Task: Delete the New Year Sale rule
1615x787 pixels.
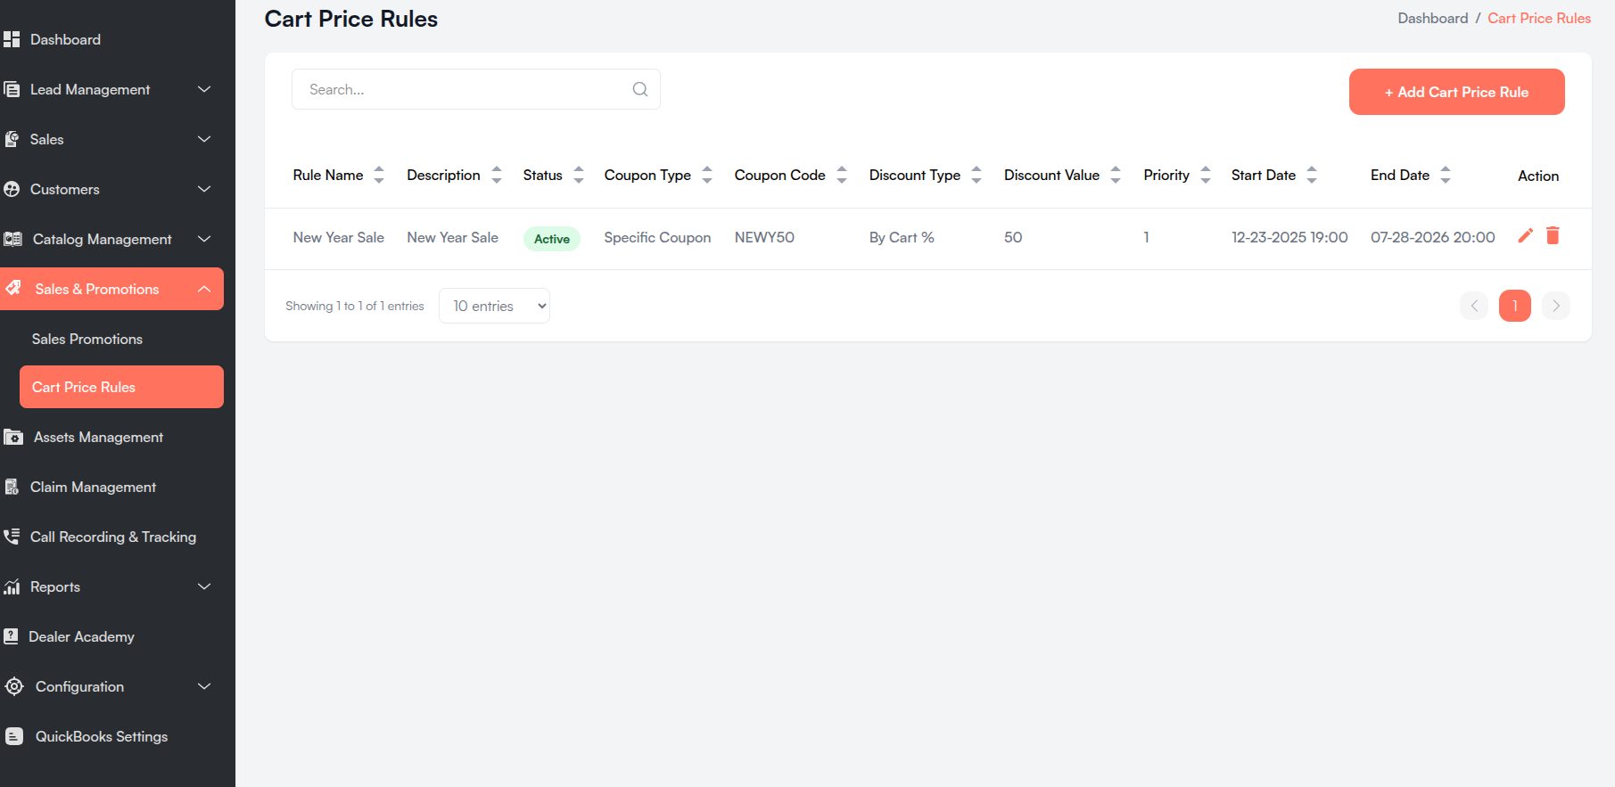Action: coord(1553,235)
